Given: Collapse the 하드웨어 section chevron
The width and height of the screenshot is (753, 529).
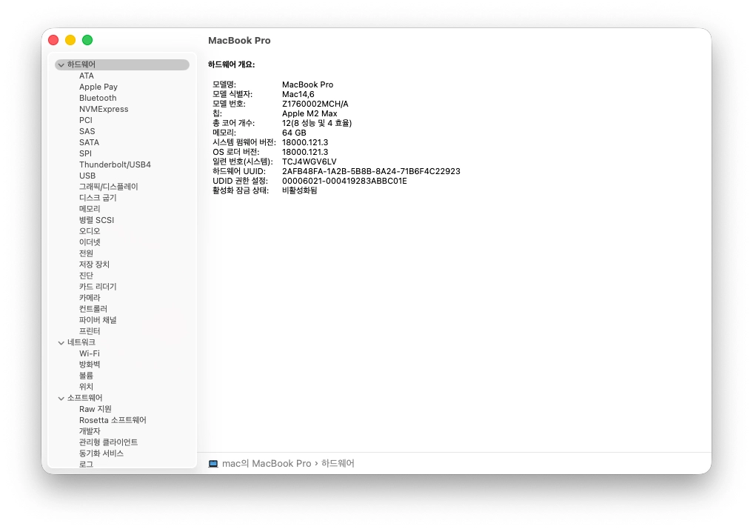Looking at the screenshot, I should click(x=61, y=65).
